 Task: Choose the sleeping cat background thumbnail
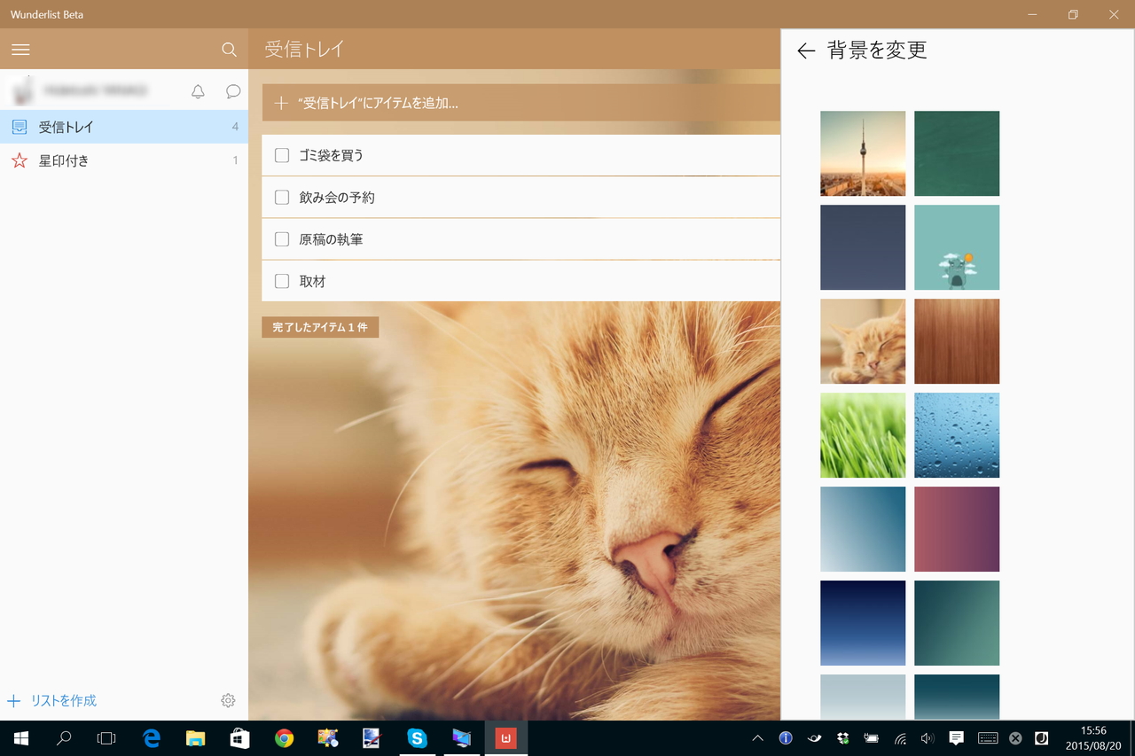[x=863, y=341]
